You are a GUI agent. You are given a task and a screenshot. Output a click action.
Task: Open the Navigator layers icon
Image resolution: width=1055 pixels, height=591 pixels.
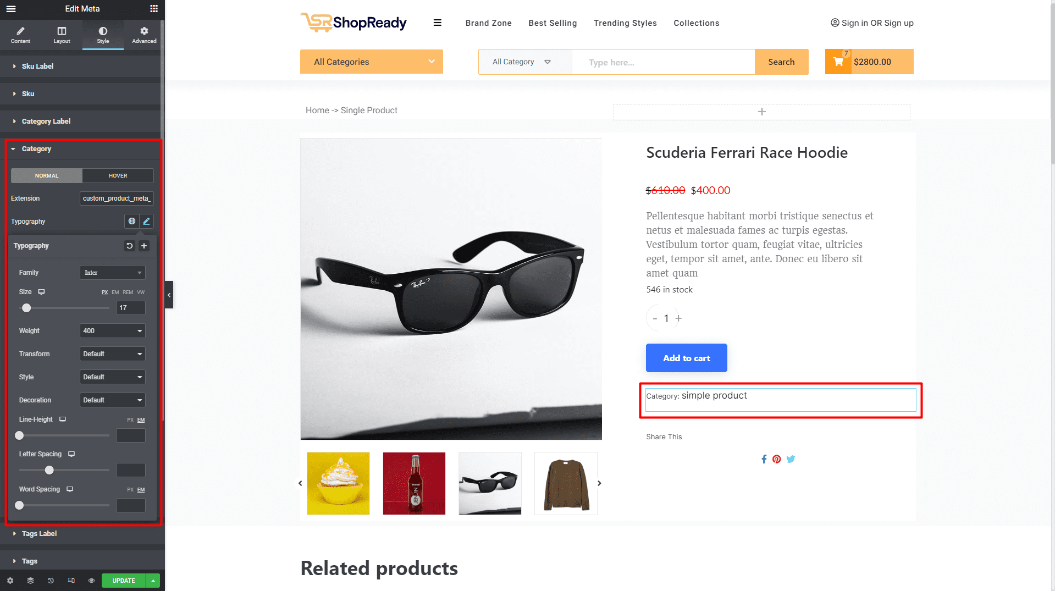[30, 581]
